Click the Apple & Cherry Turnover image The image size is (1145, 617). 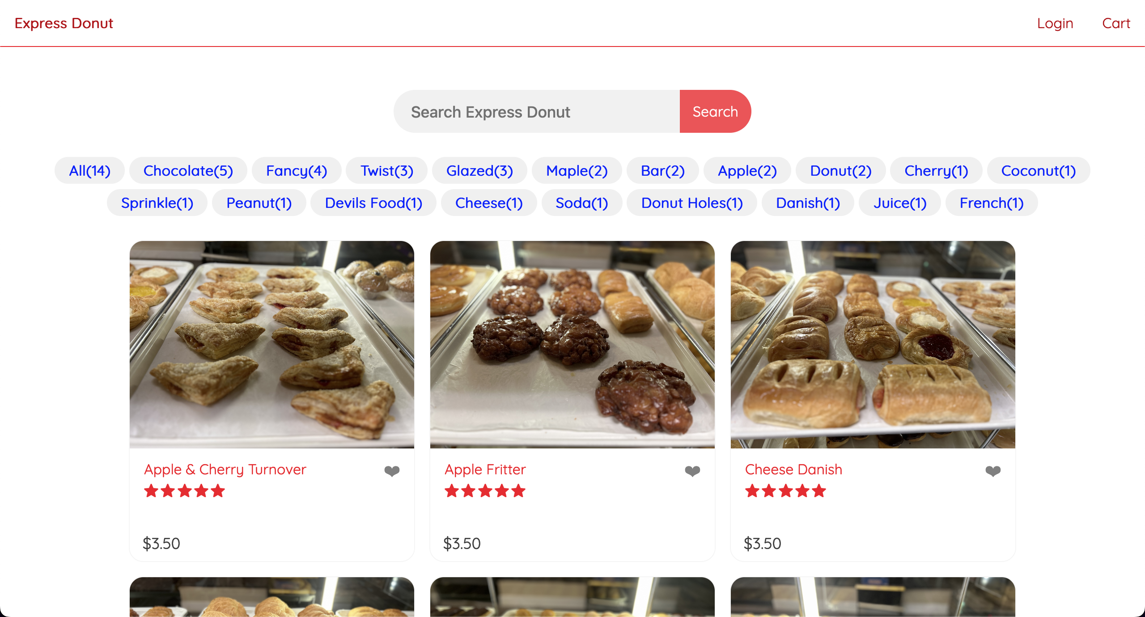tap(272, 344)
